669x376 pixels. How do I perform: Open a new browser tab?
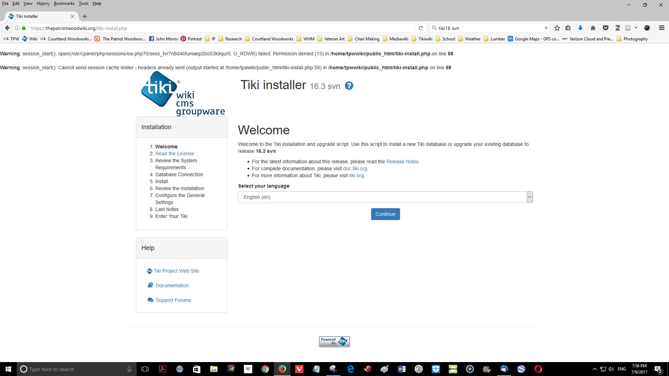point(85,16)
